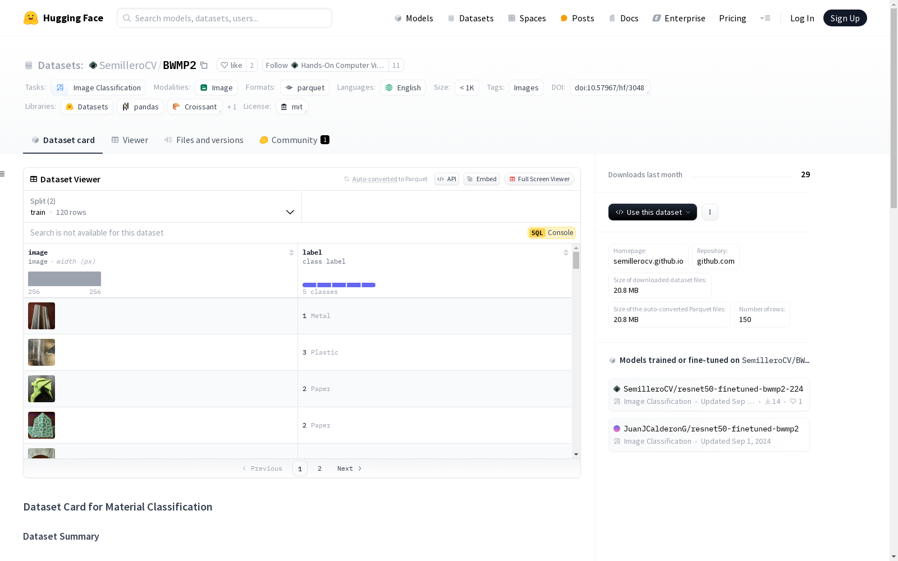Open Full Screen Viewer
Viewport: 898px width, 561px height.
point(539,179)
